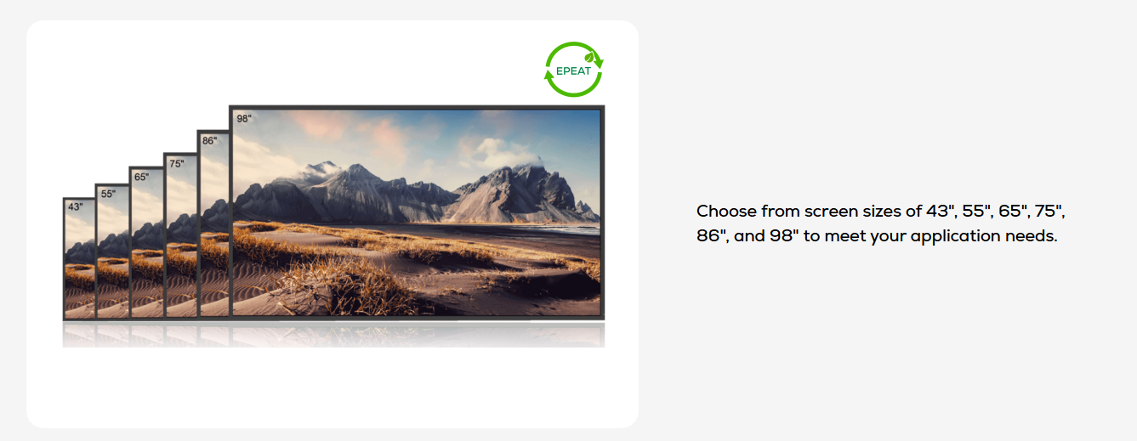This screenshot has height=441, width=1137.
Task: Click the 86" size label
Action: 209,141
